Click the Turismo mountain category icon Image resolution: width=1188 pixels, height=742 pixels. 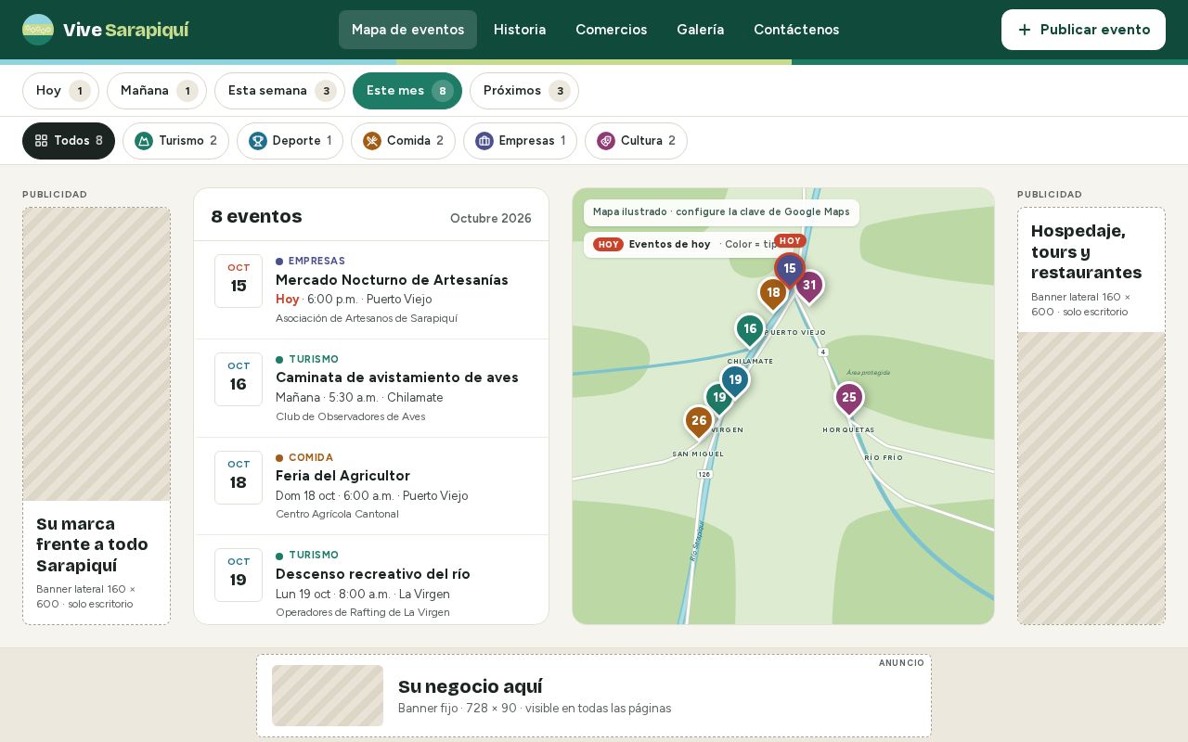point(144,141)
